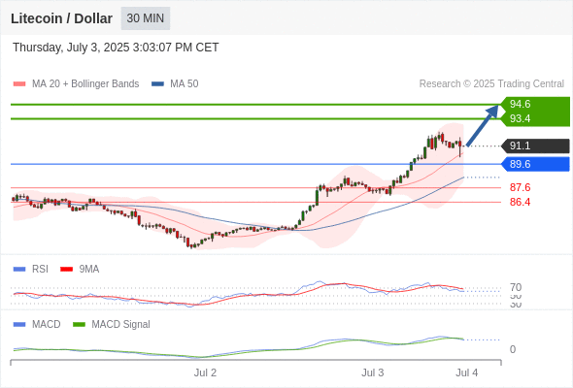573x388 pixels.
Task: Click the MA 20 + Bollinger Bands pink swatch
Action: tap(19, 84)
